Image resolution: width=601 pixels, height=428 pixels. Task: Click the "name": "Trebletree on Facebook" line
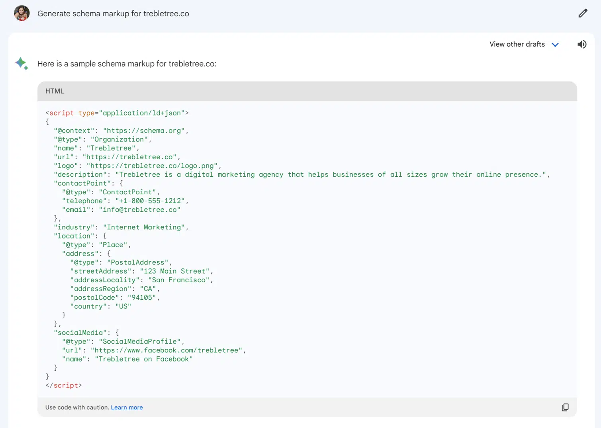[x=127, y=359]
